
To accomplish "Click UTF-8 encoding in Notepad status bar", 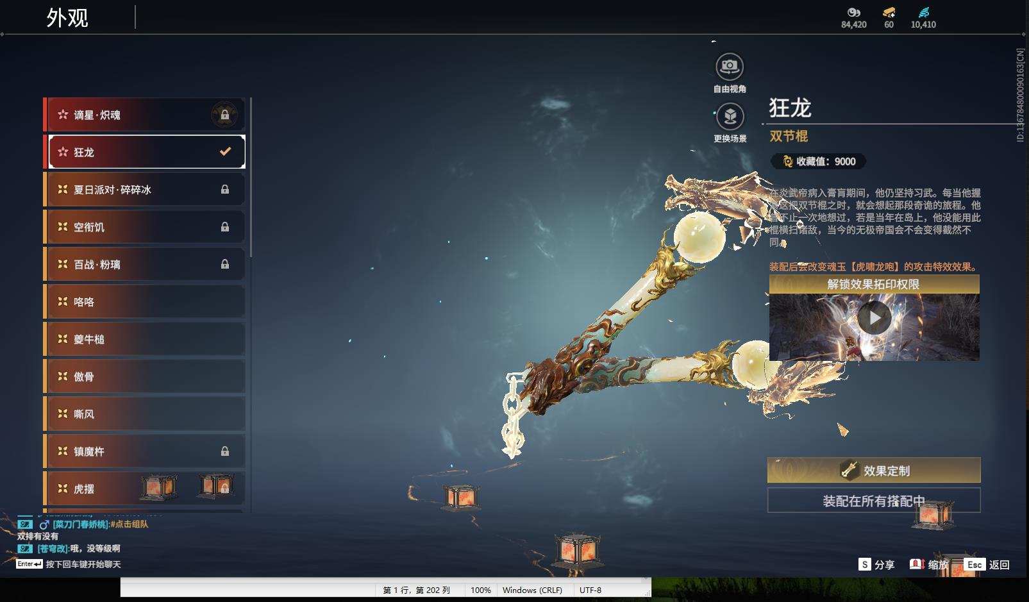I will pyautogui.click(x=590, y=590).
